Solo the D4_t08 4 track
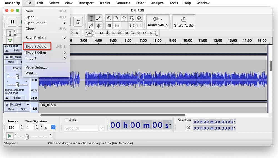The width and height of the screenshot is (278, 158). point(24,109)
